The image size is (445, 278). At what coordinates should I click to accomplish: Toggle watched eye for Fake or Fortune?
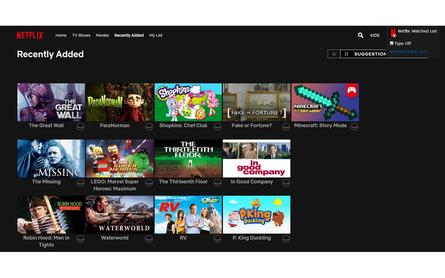tap(286, 126)
